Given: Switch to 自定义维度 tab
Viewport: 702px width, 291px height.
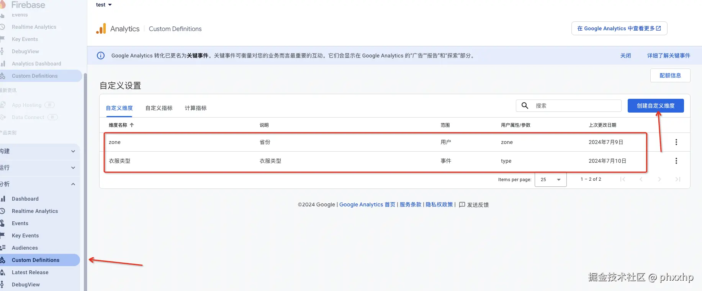Looking at the screenshot, I should 119,108.
